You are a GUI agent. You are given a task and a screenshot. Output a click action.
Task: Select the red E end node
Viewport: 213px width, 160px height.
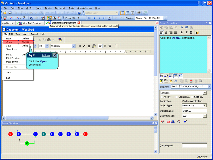85,134
